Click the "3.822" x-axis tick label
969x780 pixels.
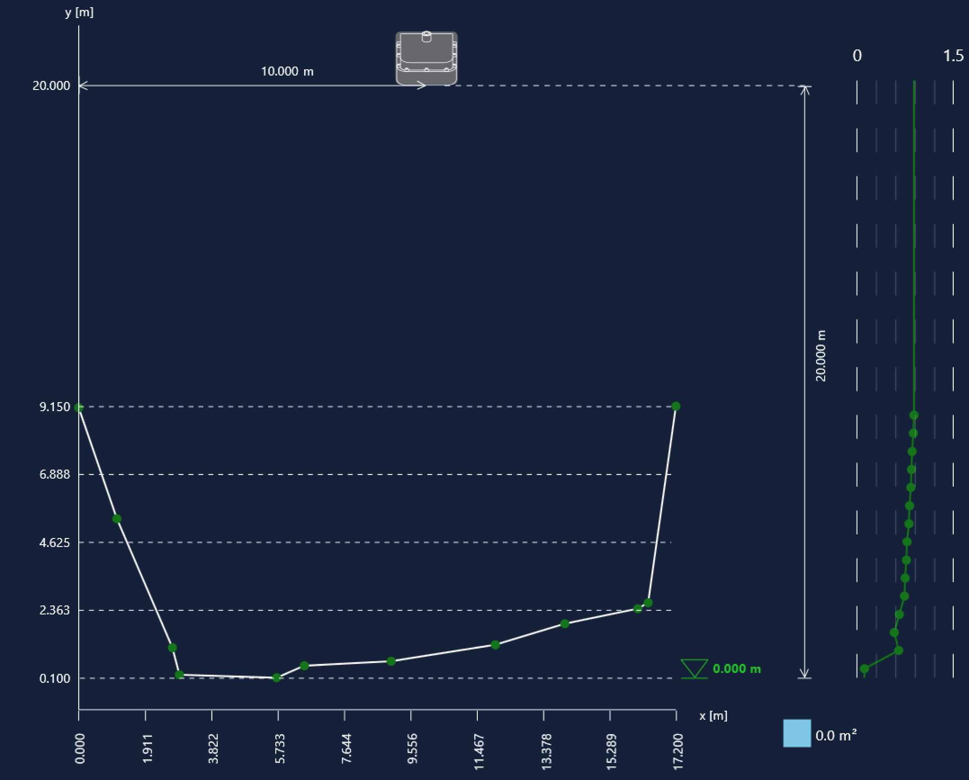pos(213,749)
